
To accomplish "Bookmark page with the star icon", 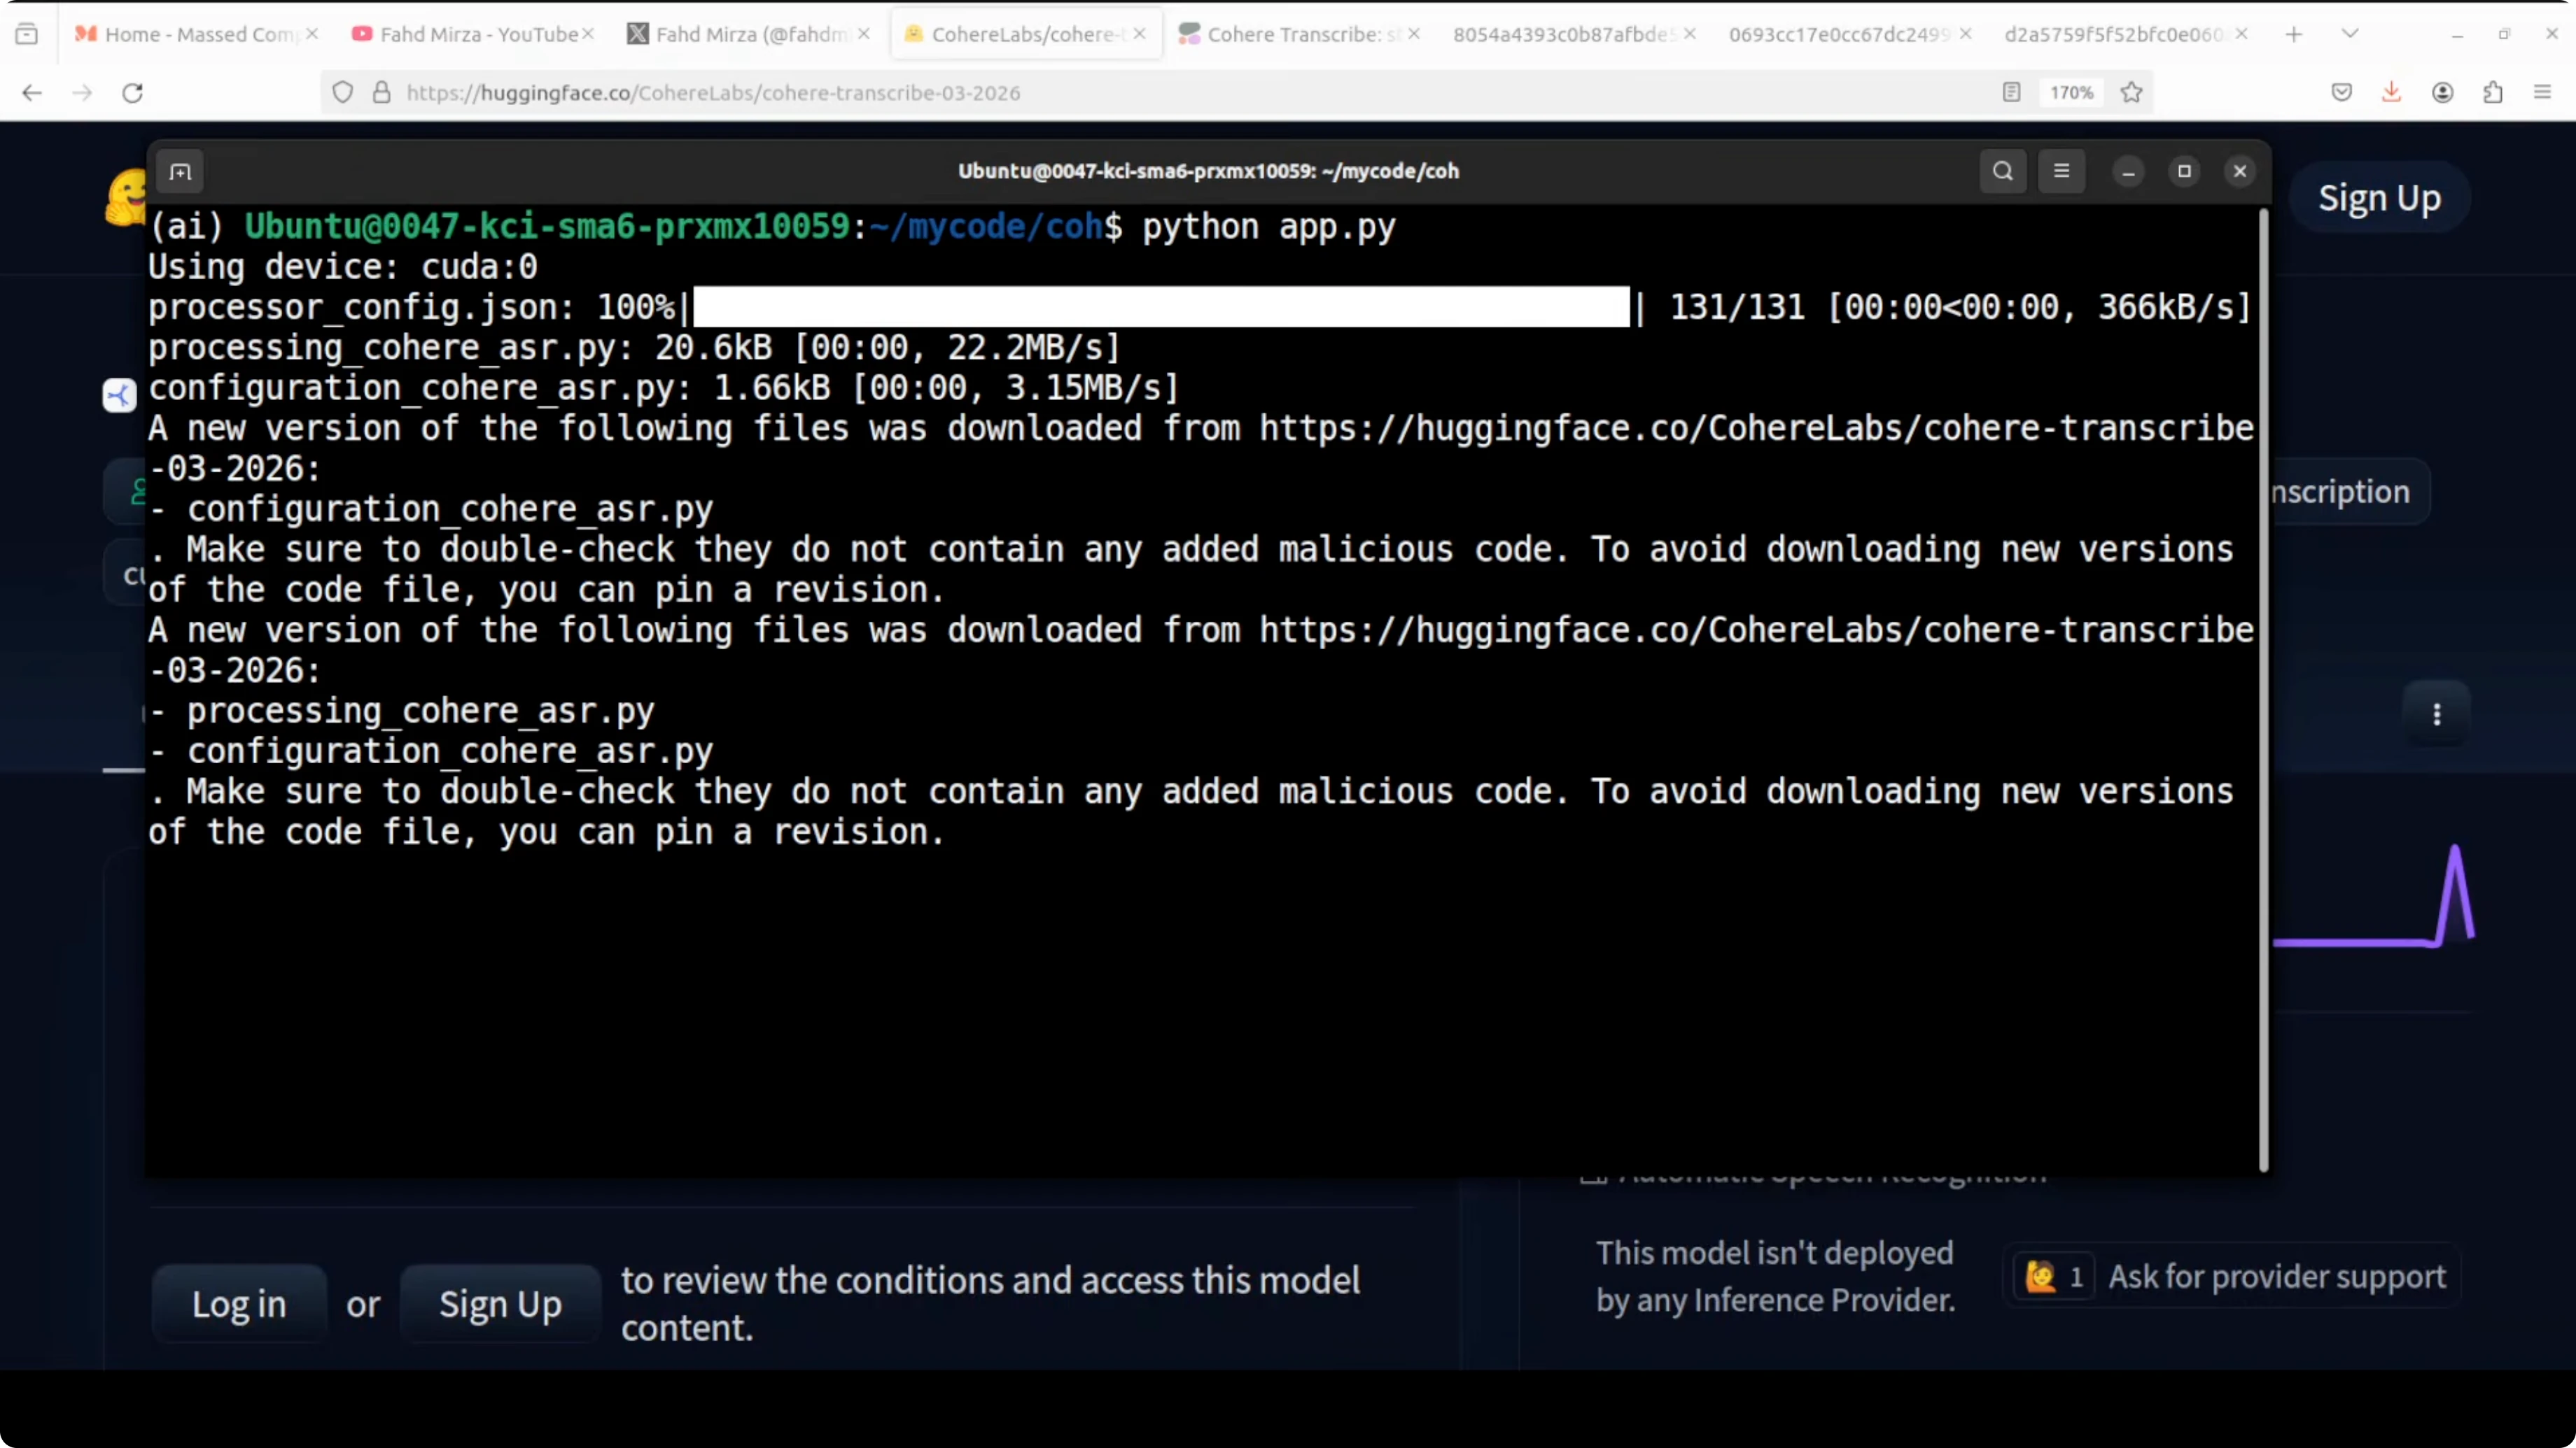I will tap(2131, 93).
